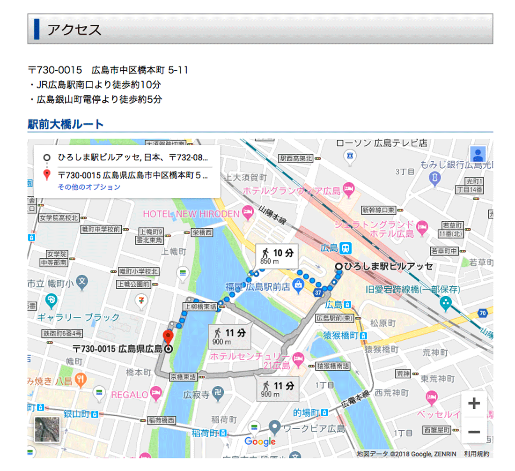This screenshot has width=515, height=471.
Task: Click the 幟町中学校前 intersection label
Action: (x=101, y=230)
